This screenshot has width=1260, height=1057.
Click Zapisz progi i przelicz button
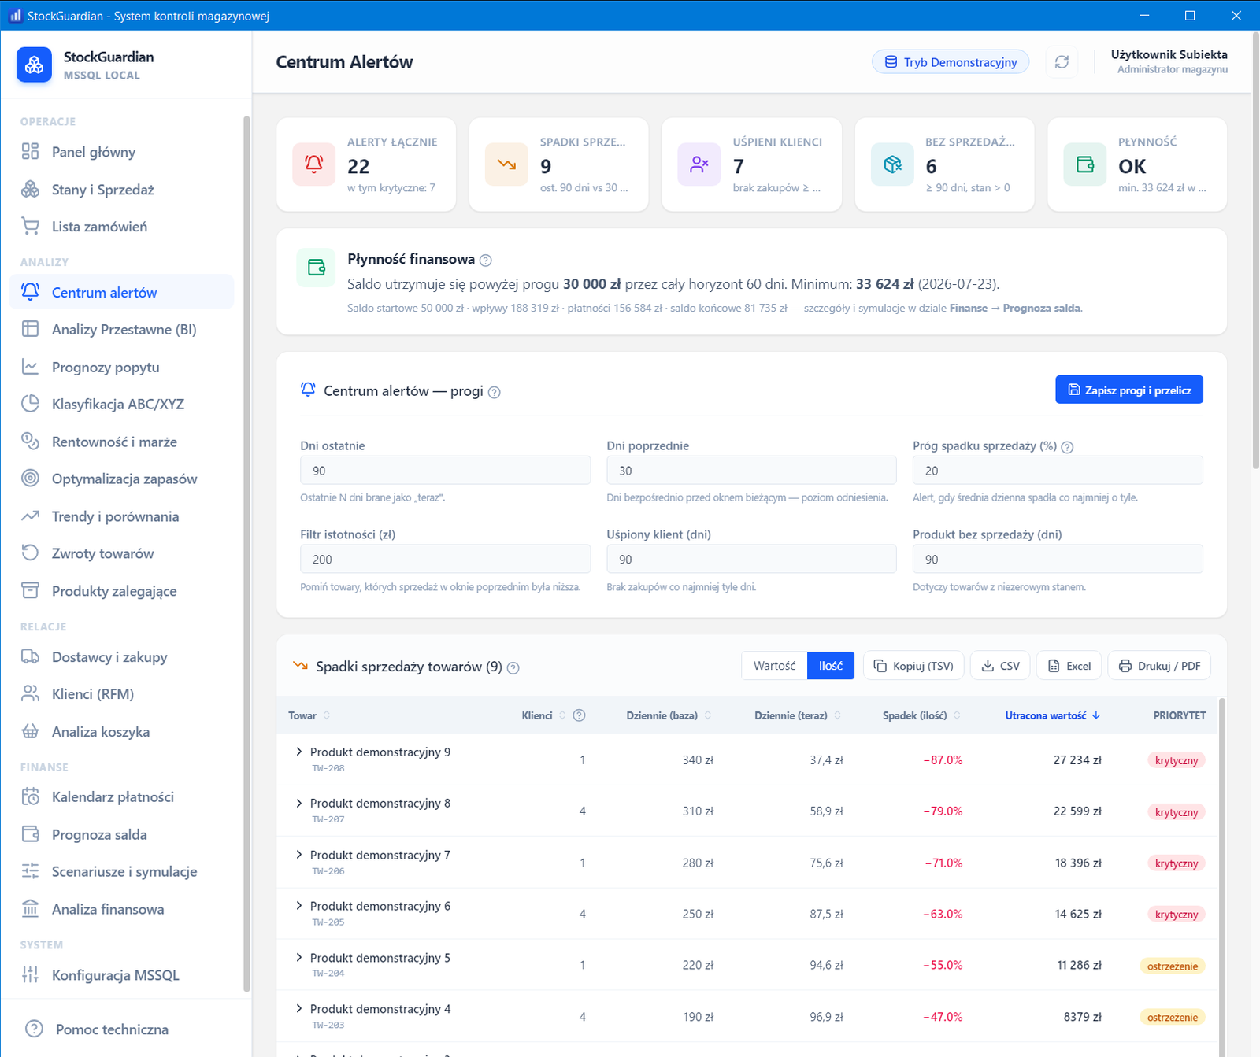[x=1129, y=390]
